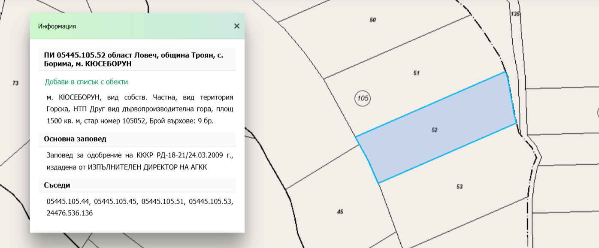Click neighbor identifier 05445.105.53

(210, 201)
